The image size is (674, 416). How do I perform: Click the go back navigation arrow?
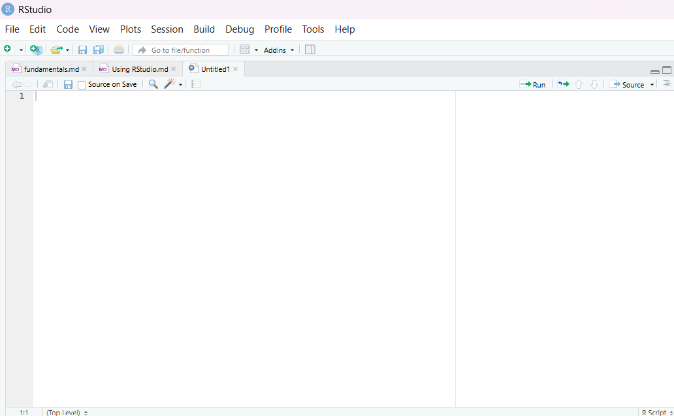click(16, 85)
